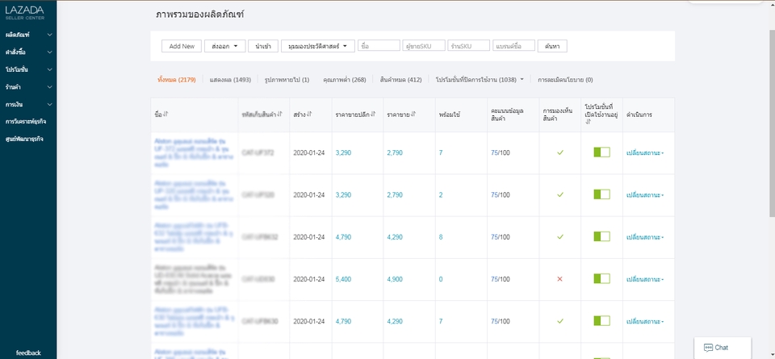
Task: Click green checkmark in 4,290 row with stock 7
Action: pos(559,321)
